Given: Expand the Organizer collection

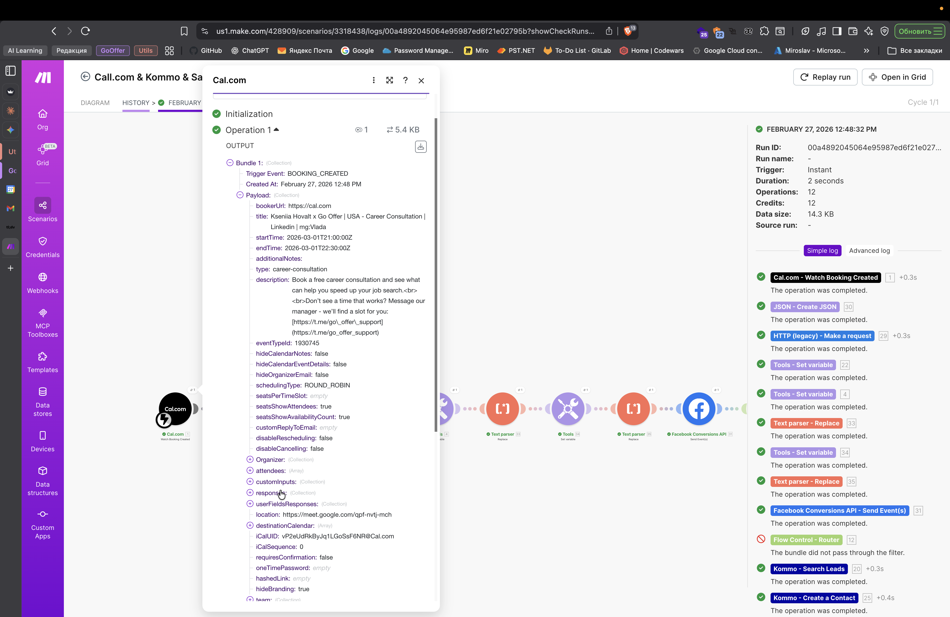Looking at the screenshot, I should [250, 459].
